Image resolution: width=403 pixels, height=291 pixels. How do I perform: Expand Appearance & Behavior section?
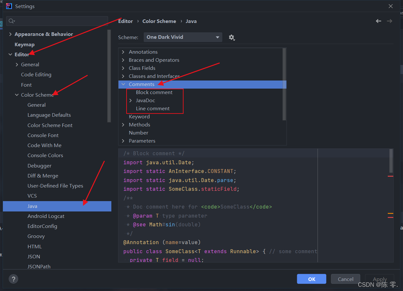point(10,34)
